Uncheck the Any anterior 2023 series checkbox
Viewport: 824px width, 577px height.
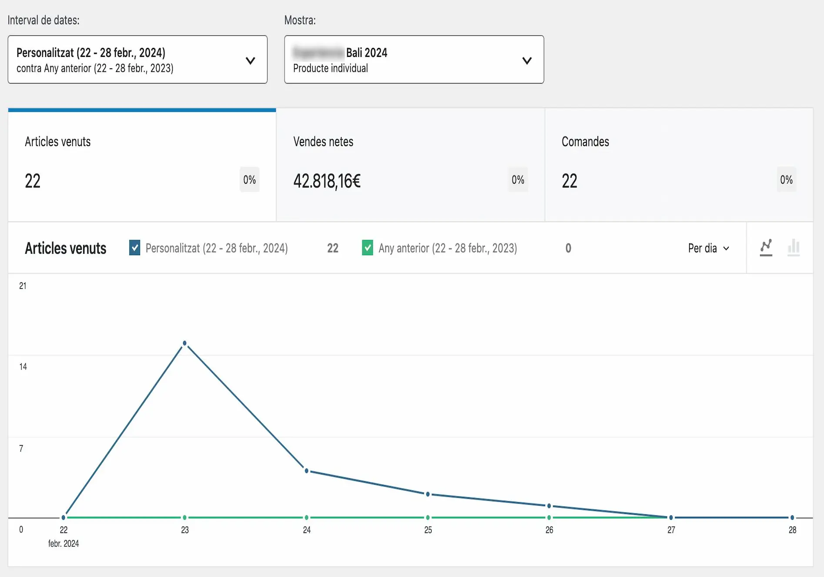(368, 248)
